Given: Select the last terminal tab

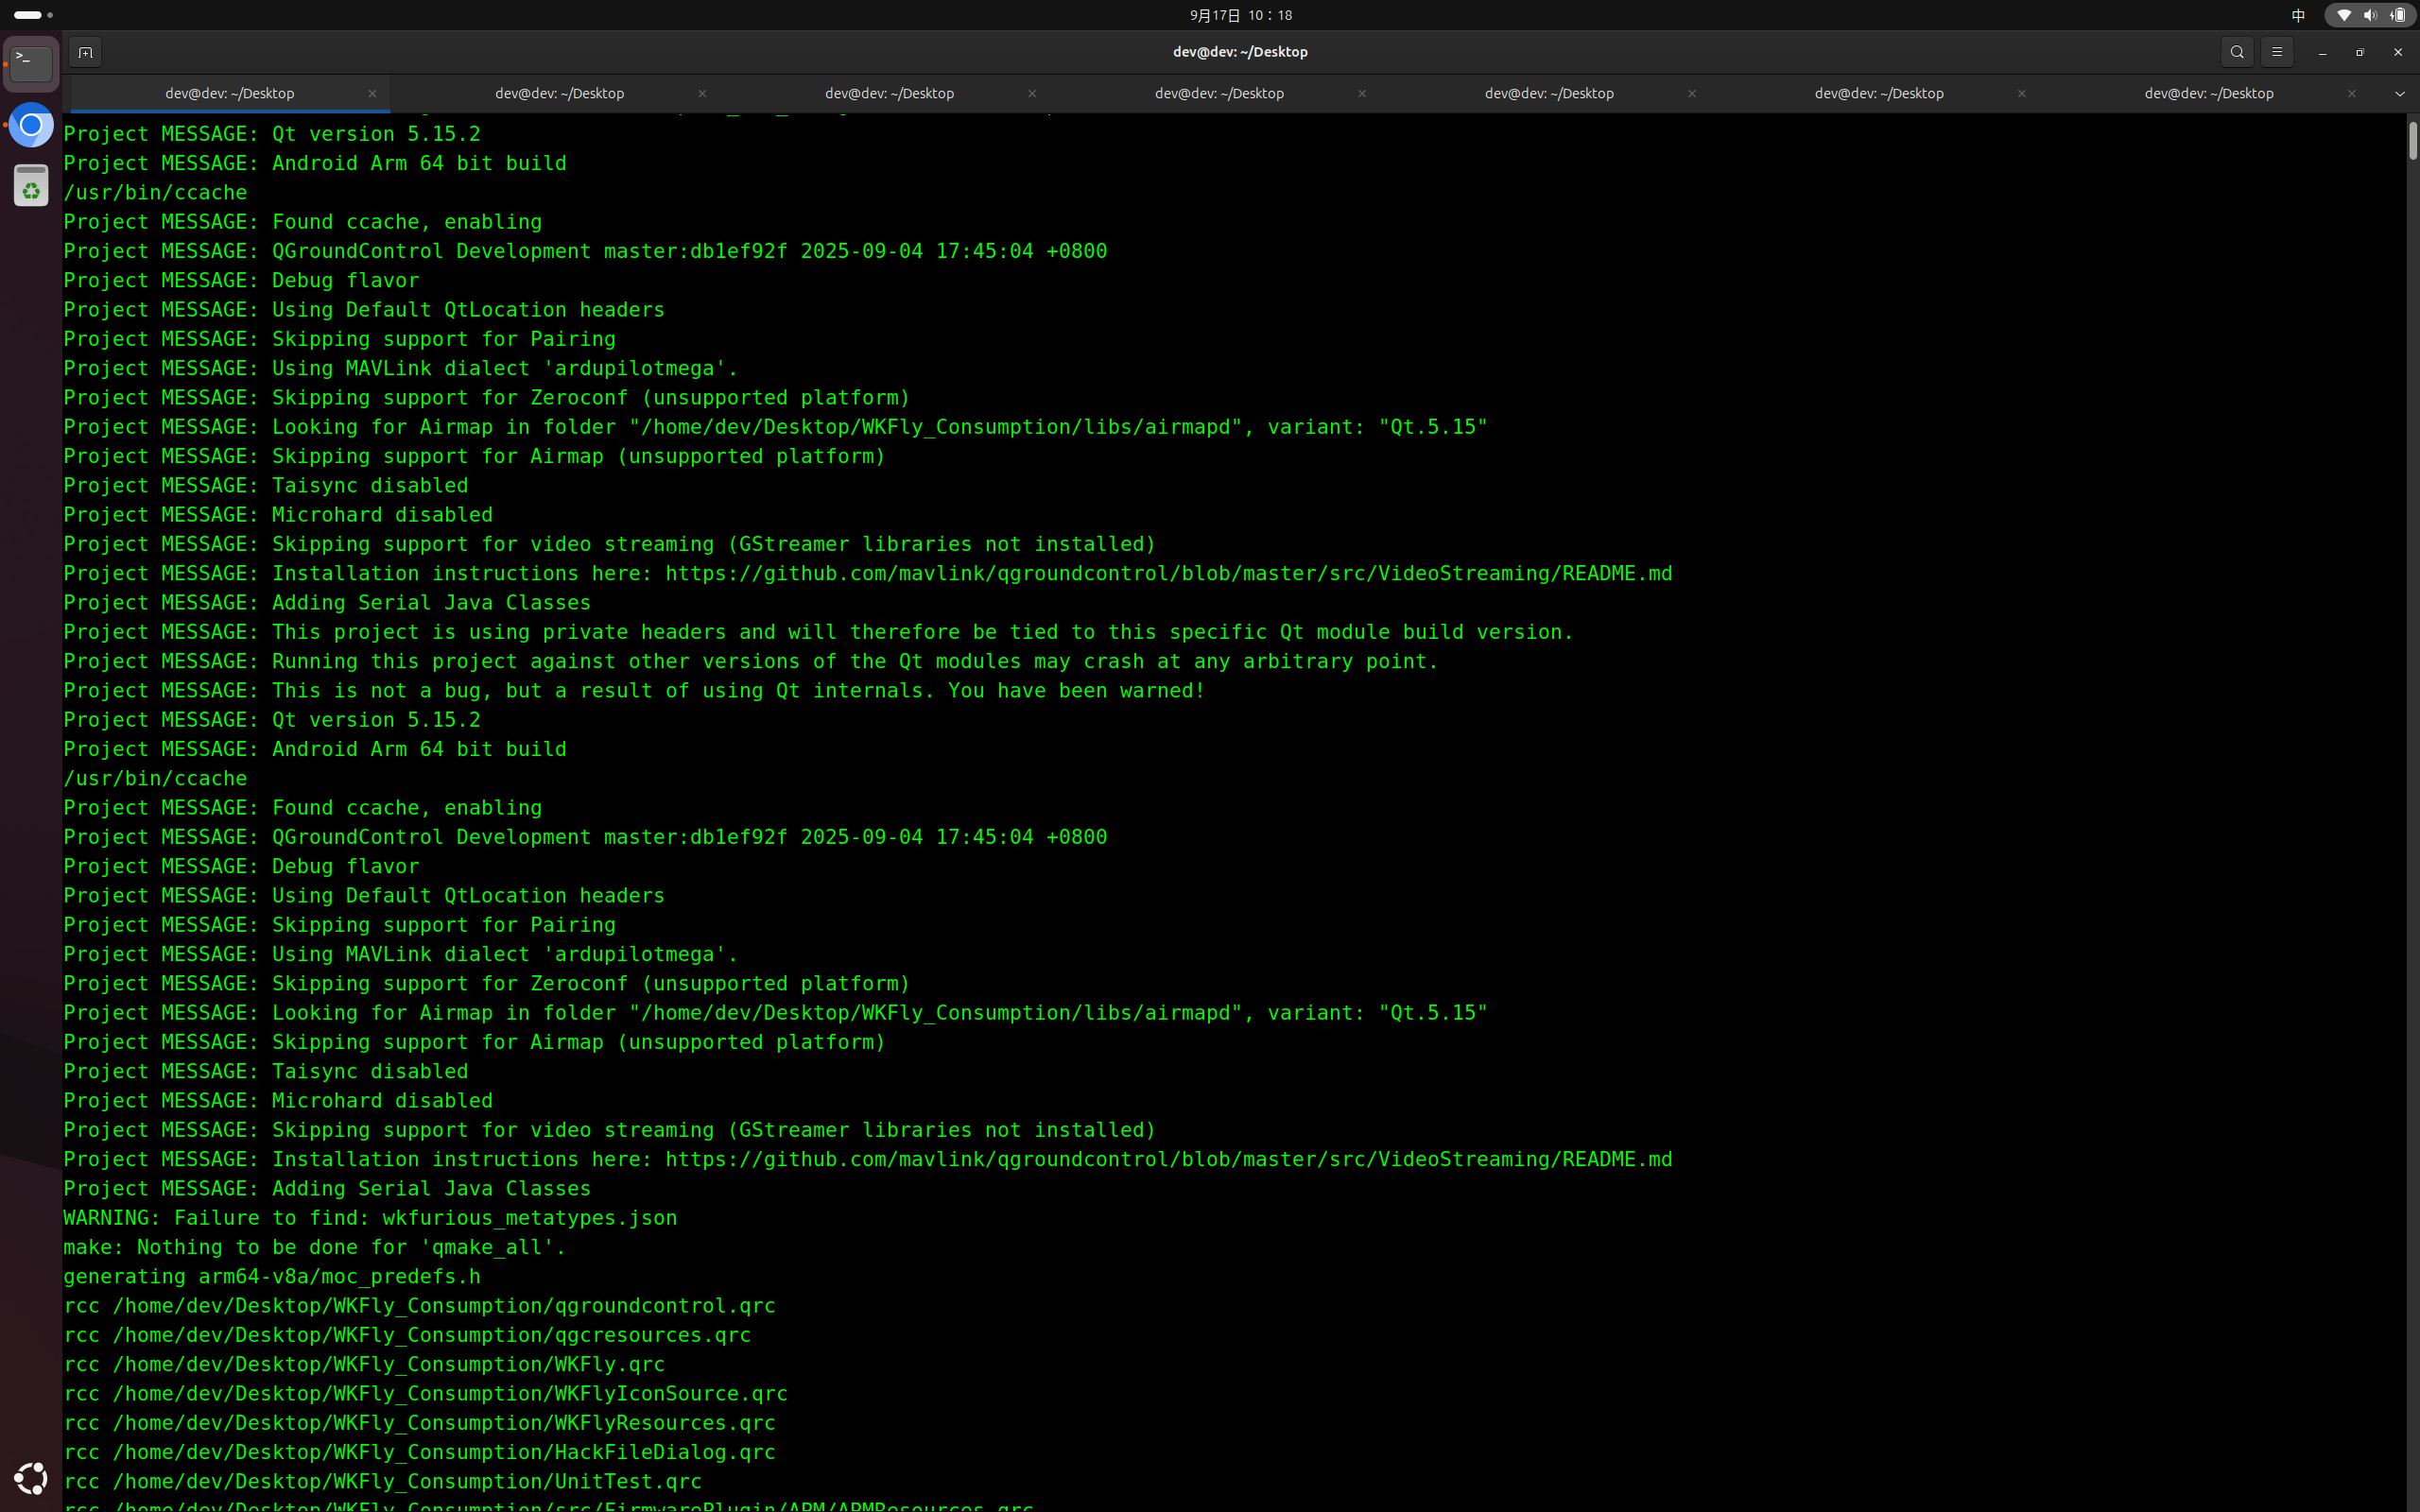Looking at the screenshot, I should [2208, 93].
